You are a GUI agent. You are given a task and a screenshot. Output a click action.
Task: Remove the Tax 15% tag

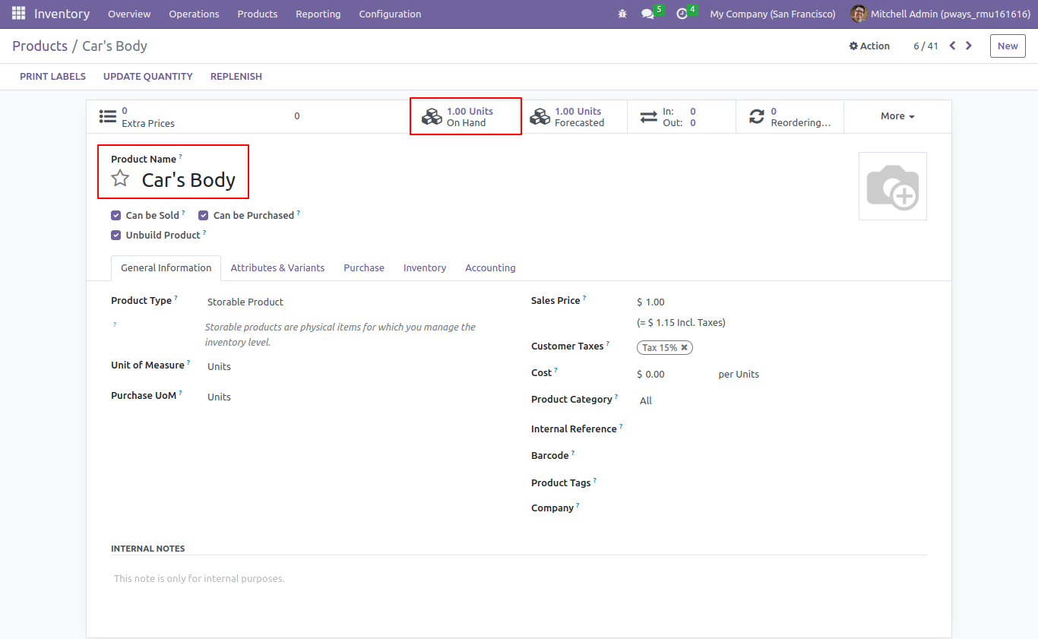(x=684, y=347)
